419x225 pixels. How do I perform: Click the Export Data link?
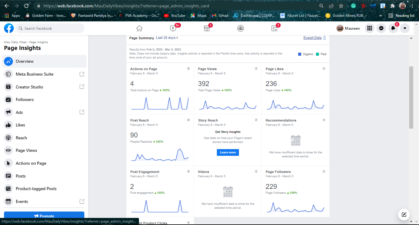tap(315, 38)
